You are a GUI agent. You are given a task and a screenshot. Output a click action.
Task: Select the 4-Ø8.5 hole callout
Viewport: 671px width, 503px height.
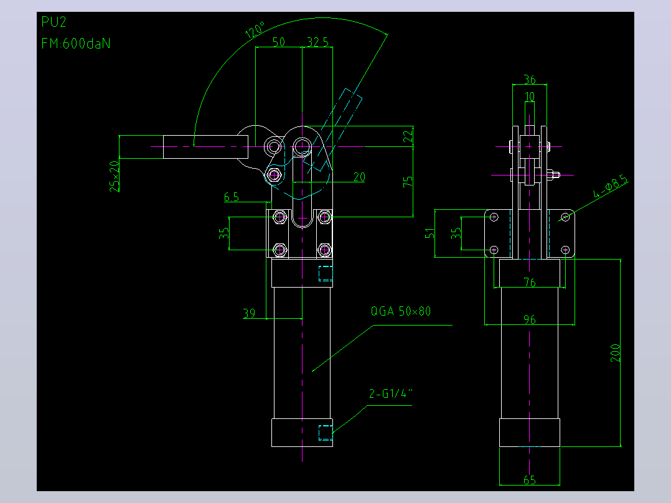(x=611, y=187)
